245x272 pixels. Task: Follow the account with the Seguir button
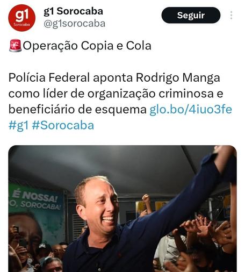[x=191, y=15]
